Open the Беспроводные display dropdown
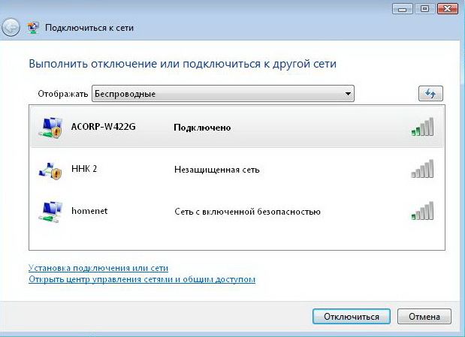The width and height of the screenshot is (465, 337). [223, 94]
